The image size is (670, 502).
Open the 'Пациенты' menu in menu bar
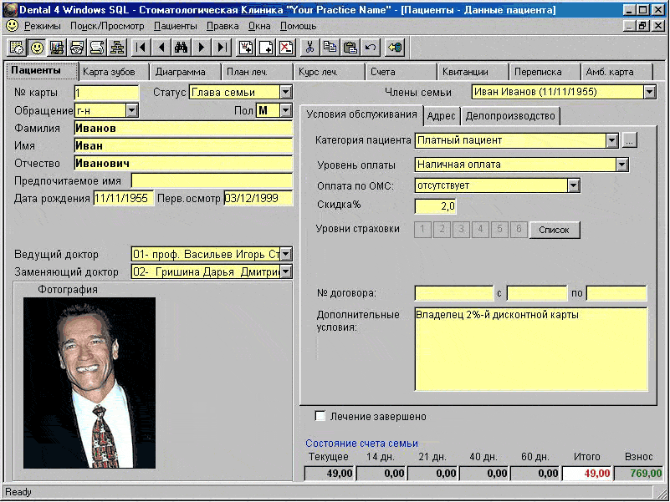click(175, 26)
